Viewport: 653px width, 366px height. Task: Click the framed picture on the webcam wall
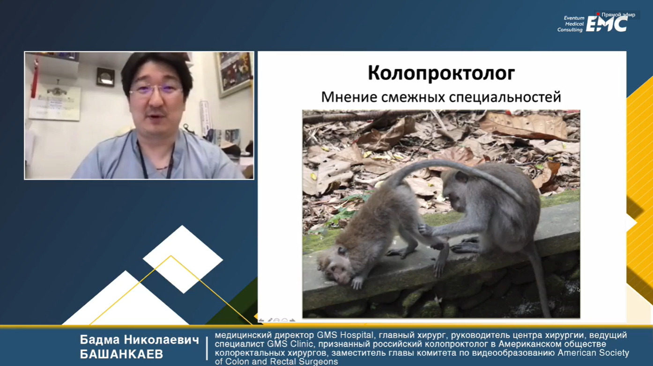click(234, 73)
